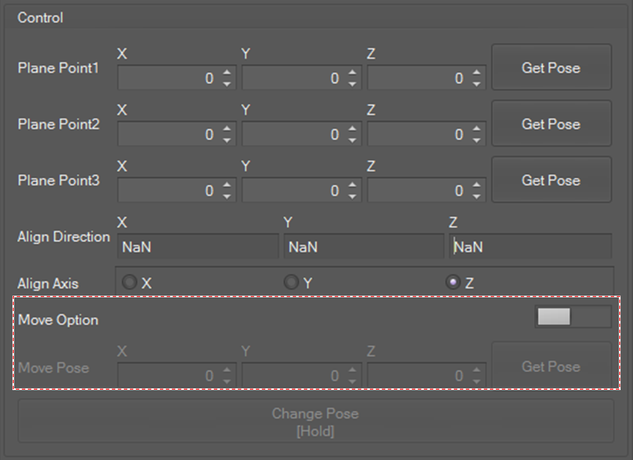
Task: Select the Y Align Axis radio button
Action: pyautogui.click(x=291, y=282)
